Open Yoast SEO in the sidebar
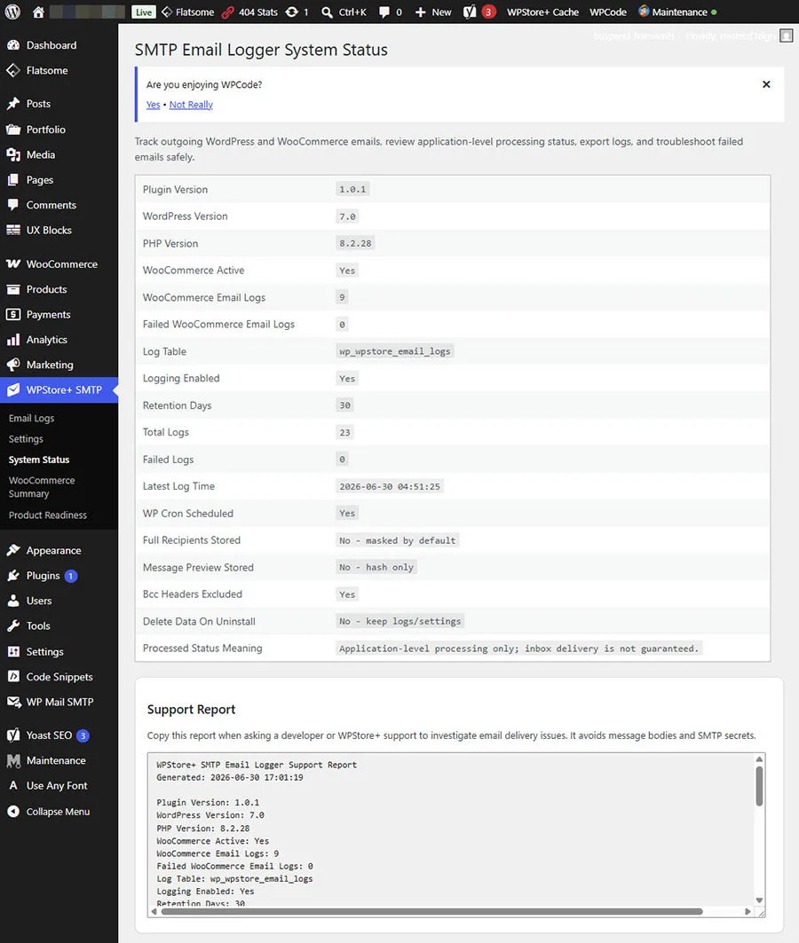This screenshot has height=943, width=799. (59, 735)
